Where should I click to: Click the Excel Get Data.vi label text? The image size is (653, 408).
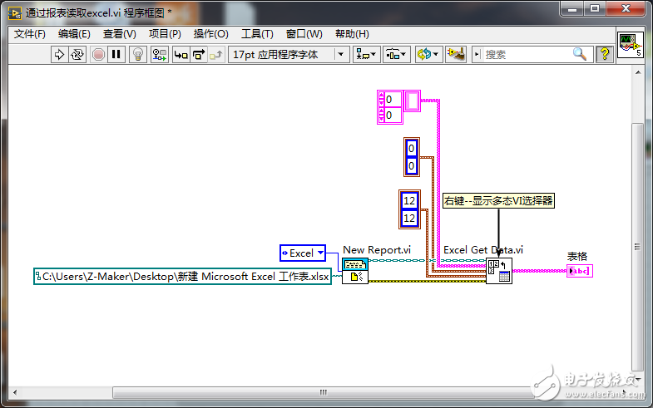tap(482, 250)
